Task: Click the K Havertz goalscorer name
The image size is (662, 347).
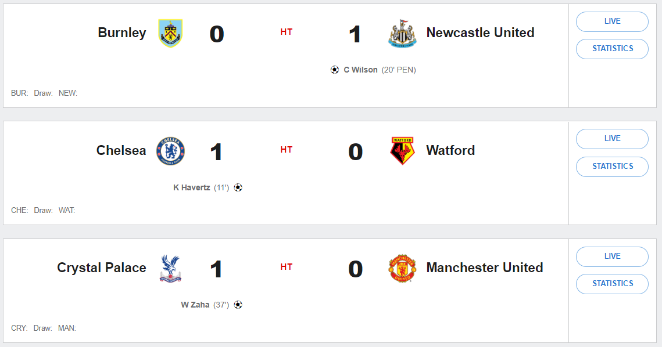Action: (192, 187)
